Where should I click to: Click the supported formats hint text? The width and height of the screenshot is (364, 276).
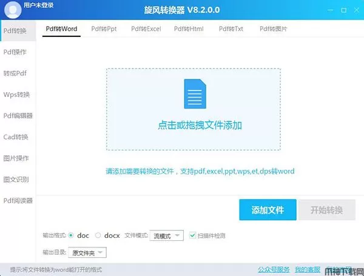[200, 171]
